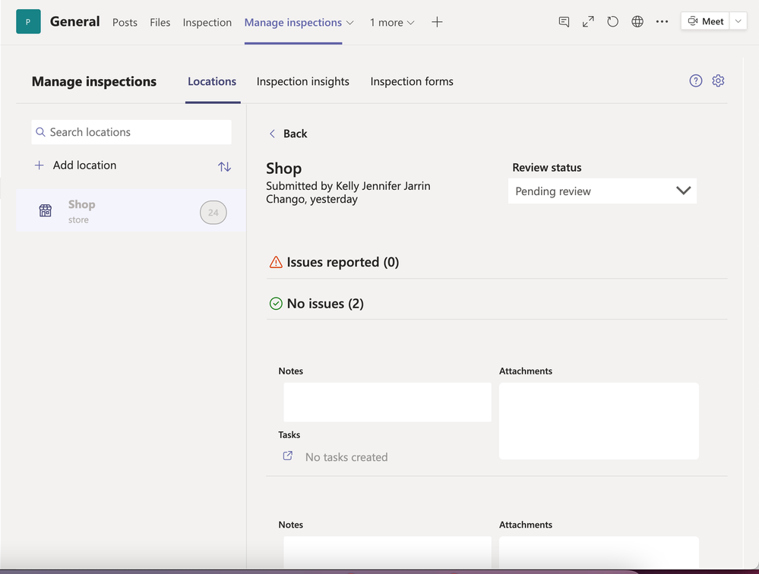The width and height of the screenshot is (759, 574).
Task: Click the Manage inspections heading
Action: (94, 82)
